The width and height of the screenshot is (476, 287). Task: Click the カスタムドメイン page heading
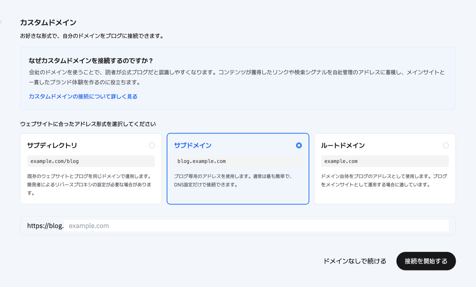48,22
